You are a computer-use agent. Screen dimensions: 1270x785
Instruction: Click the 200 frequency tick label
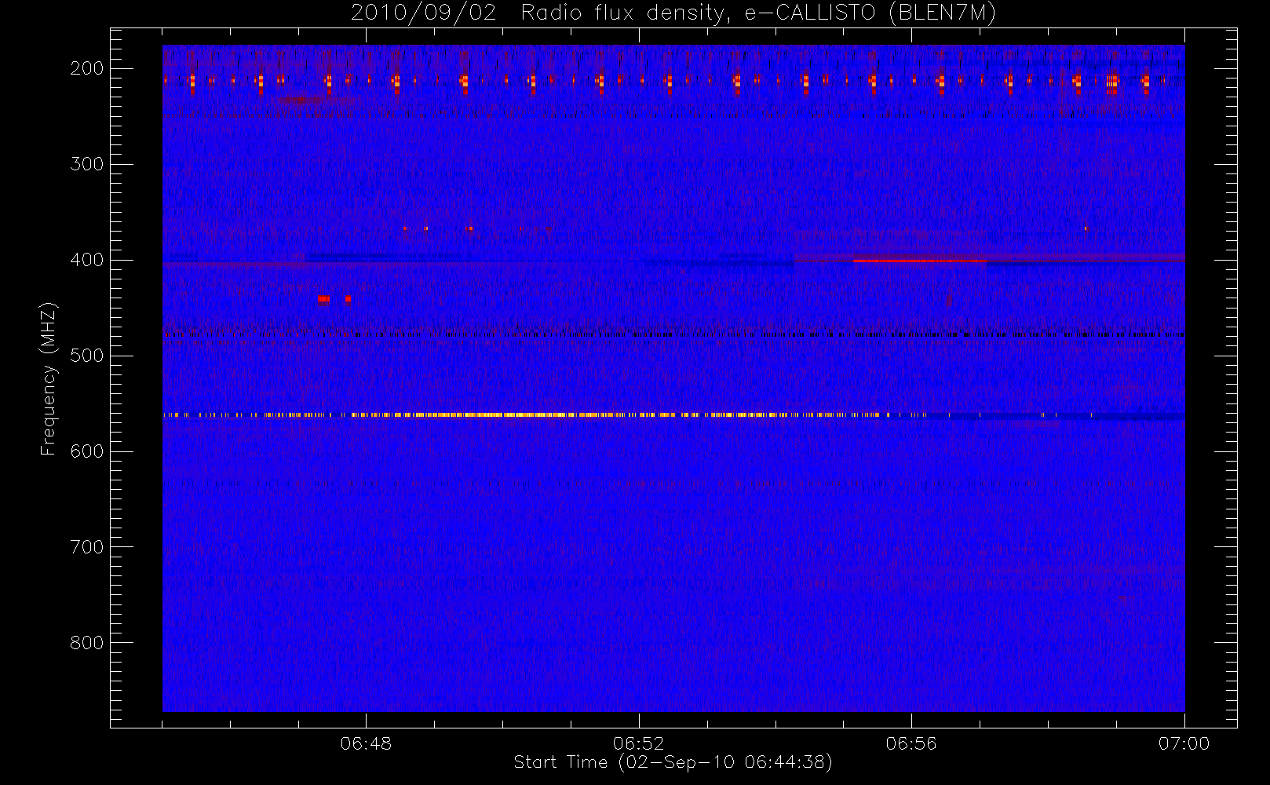[87, 68]
